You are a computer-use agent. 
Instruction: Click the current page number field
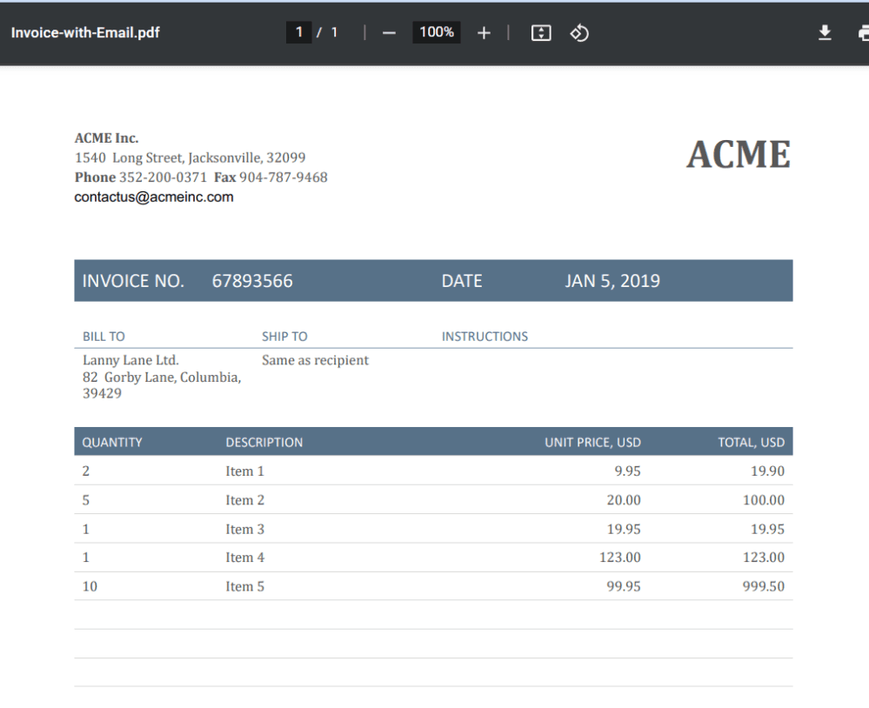[x=298, y=33]
